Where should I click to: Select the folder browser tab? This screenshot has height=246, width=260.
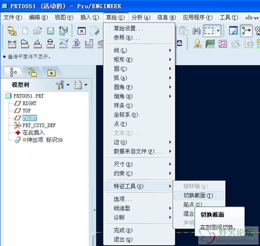(32, 72)
